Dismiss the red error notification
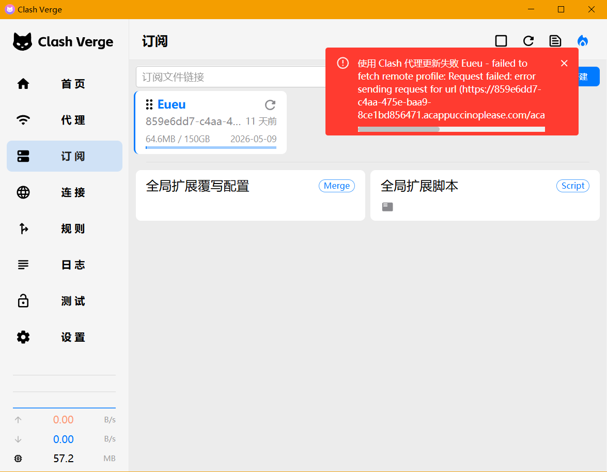The height and width of the screenshot is (472, 607). click(564, 63)
